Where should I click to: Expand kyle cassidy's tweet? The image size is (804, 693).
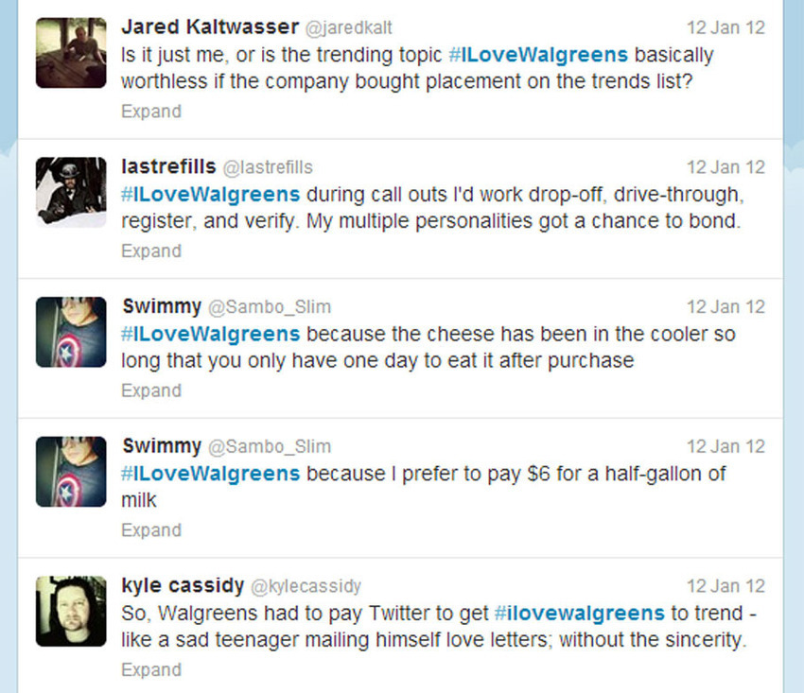pyautogui.click(x=151, y=670)
